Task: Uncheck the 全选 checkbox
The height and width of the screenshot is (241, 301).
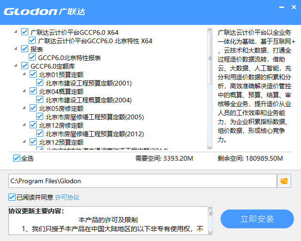Action: click(17, 158)
